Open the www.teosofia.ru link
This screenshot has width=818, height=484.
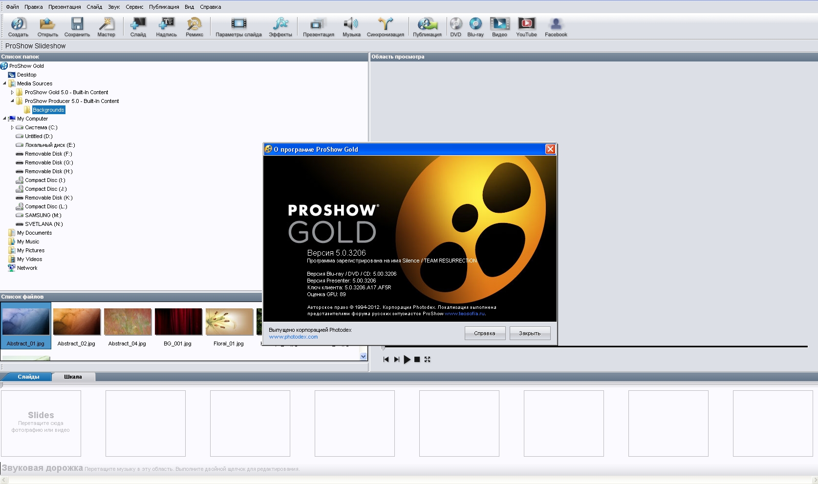point(465,314)
